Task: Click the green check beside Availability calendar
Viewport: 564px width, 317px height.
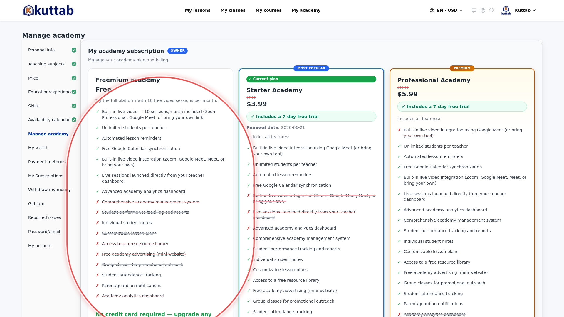Action: [x=74, y=120]
